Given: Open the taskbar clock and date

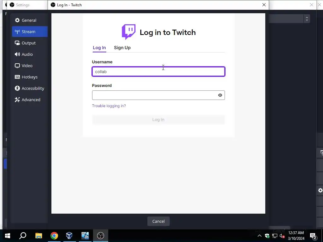Looking at the screenshot, I should (296, 236).
